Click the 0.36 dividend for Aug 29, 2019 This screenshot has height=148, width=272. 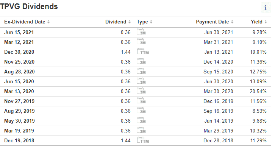[x=126, y=111]
